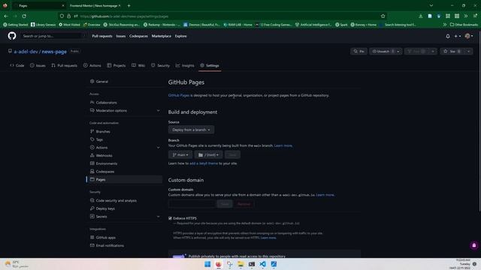Open the repository Pull requests tab
The height and width of the screenshot is (270, 481).
click(65, 65)
